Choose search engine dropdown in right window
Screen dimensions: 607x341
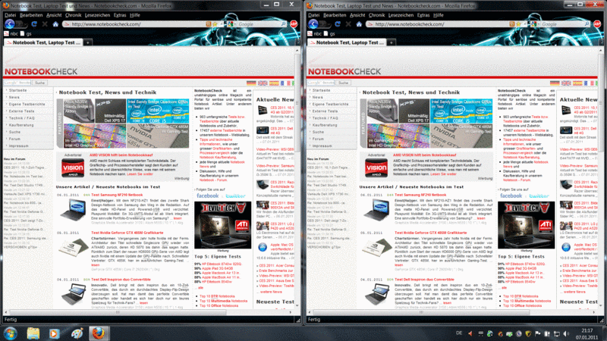coord(534,24)
